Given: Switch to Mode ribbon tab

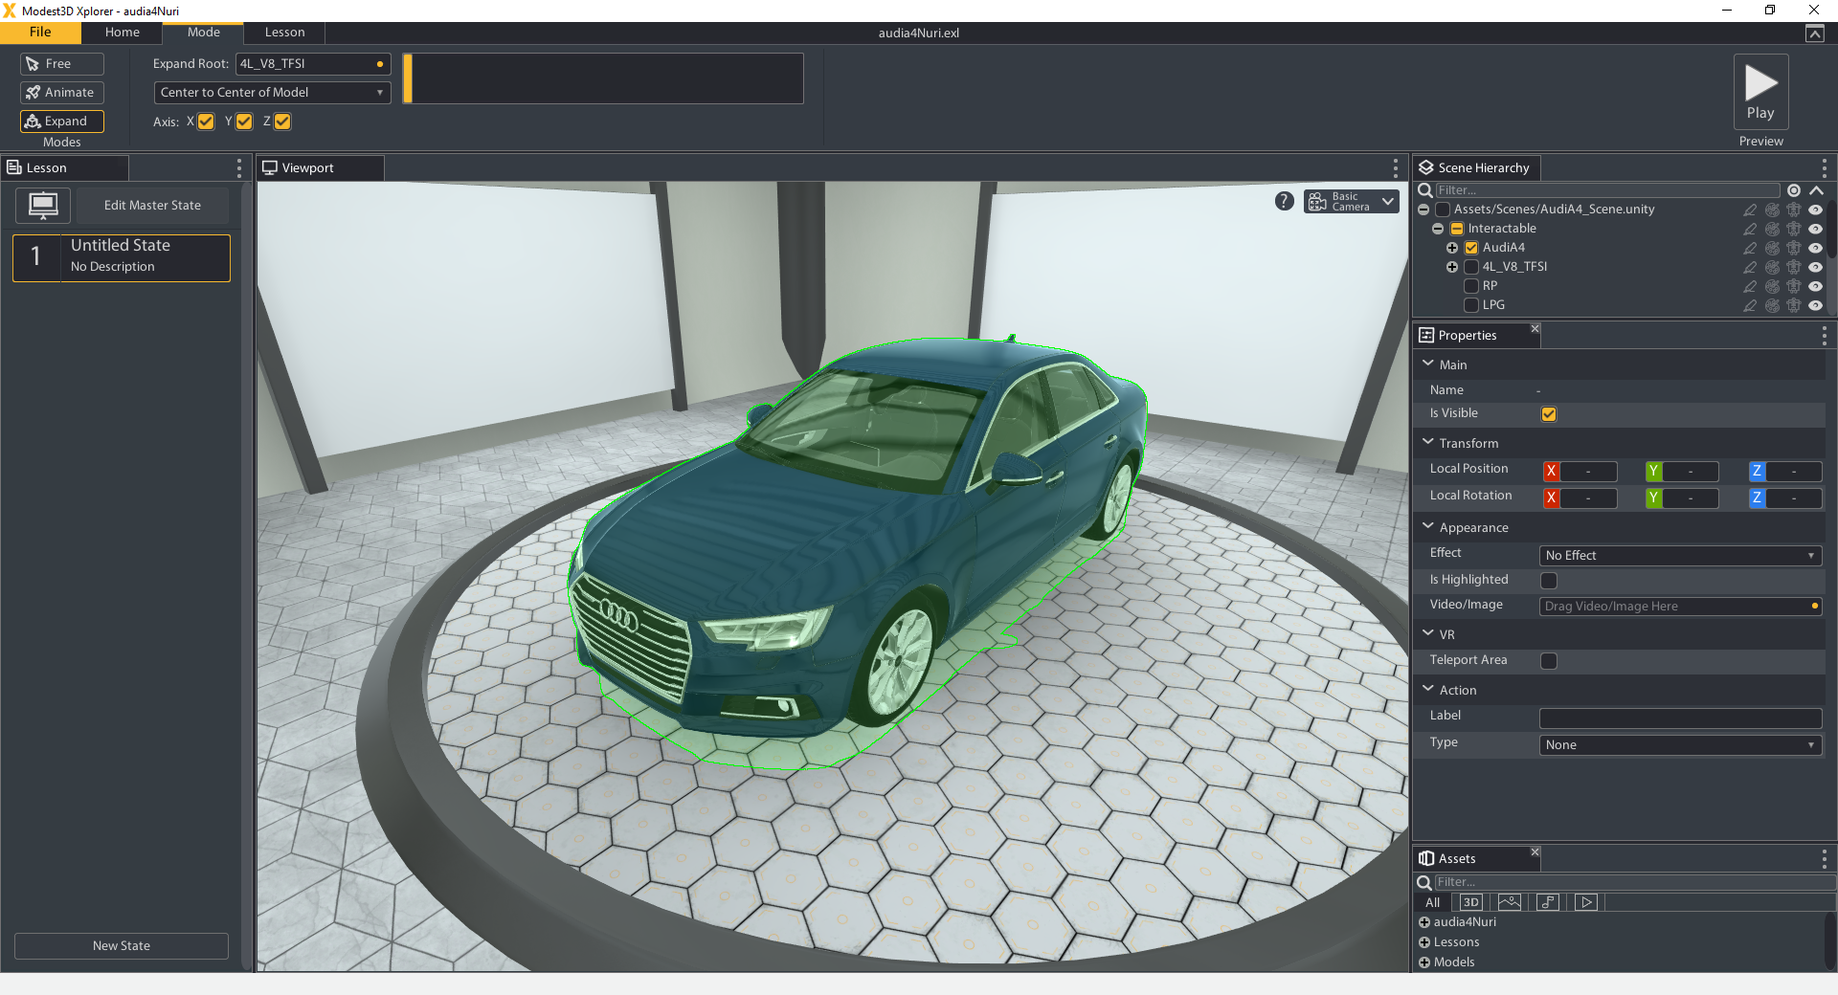Looking at the screenshot, I should click(x=204, y=33).
